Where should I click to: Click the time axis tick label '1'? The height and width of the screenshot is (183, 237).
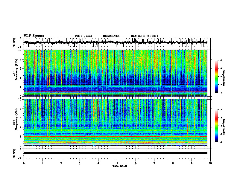[x=42, y=163]
